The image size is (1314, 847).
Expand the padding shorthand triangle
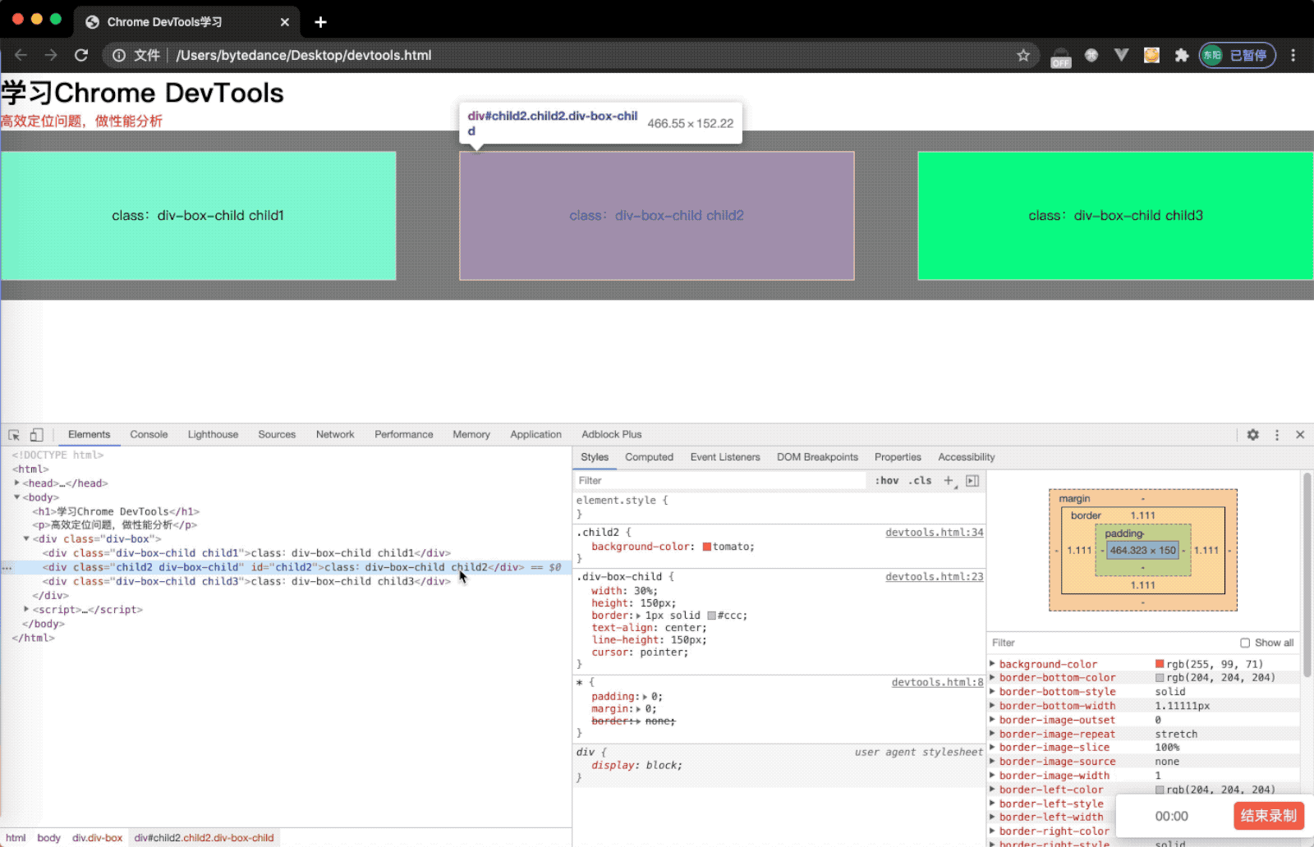pos(645,697)
